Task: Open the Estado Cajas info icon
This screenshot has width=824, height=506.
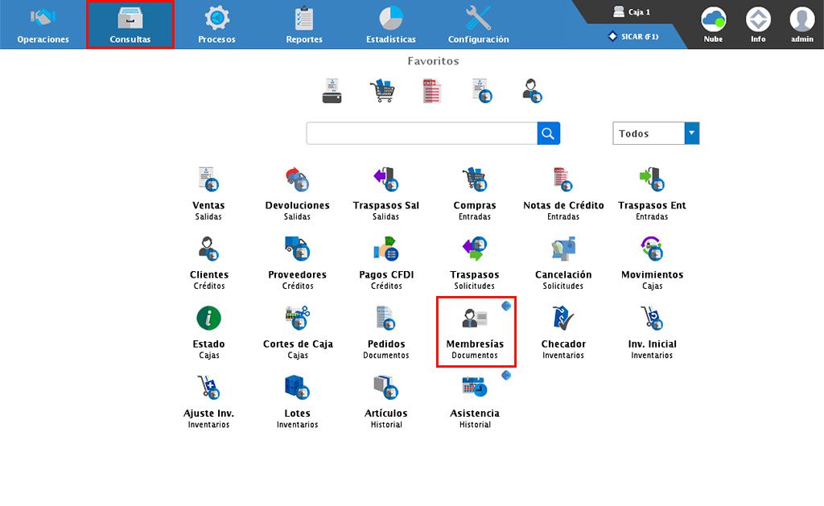Action: (x=208, y=319)
